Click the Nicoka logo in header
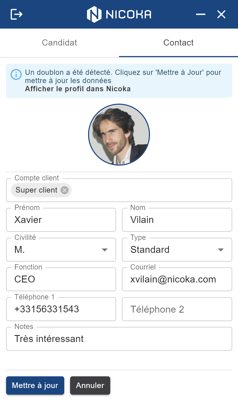Screen dimensions: 238x402 (119, 14)
